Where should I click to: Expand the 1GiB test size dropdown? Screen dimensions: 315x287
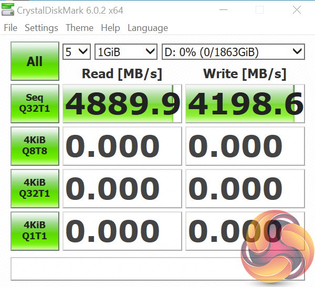126,52
